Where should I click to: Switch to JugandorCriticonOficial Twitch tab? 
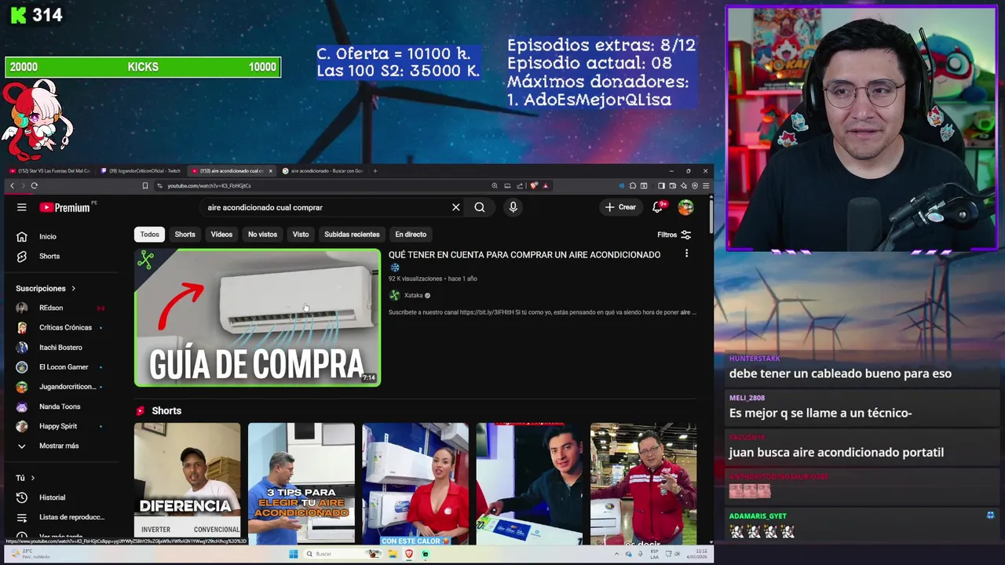tap(141, 170)
